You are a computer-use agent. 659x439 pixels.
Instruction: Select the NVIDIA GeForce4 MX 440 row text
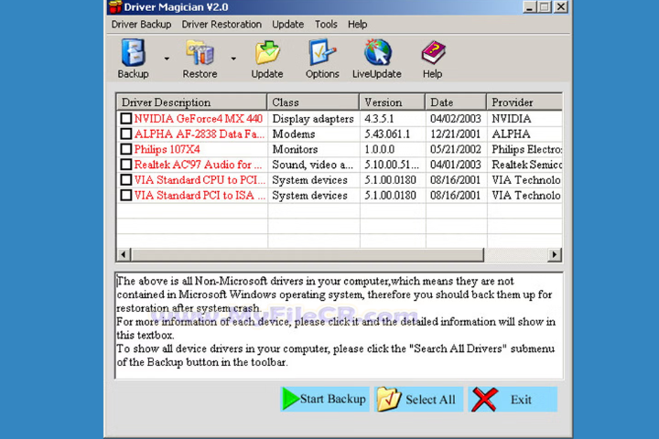coord(199,119)
